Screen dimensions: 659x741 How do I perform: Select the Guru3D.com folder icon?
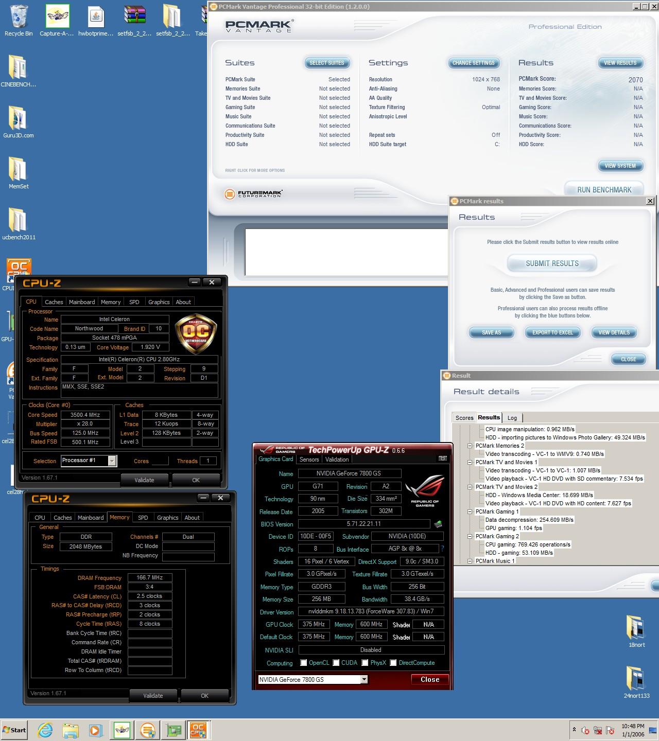[19, 122]
